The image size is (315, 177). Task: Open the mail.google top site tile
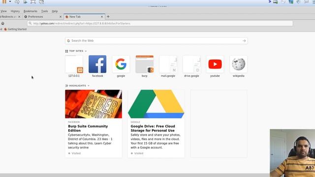(168, 64)
